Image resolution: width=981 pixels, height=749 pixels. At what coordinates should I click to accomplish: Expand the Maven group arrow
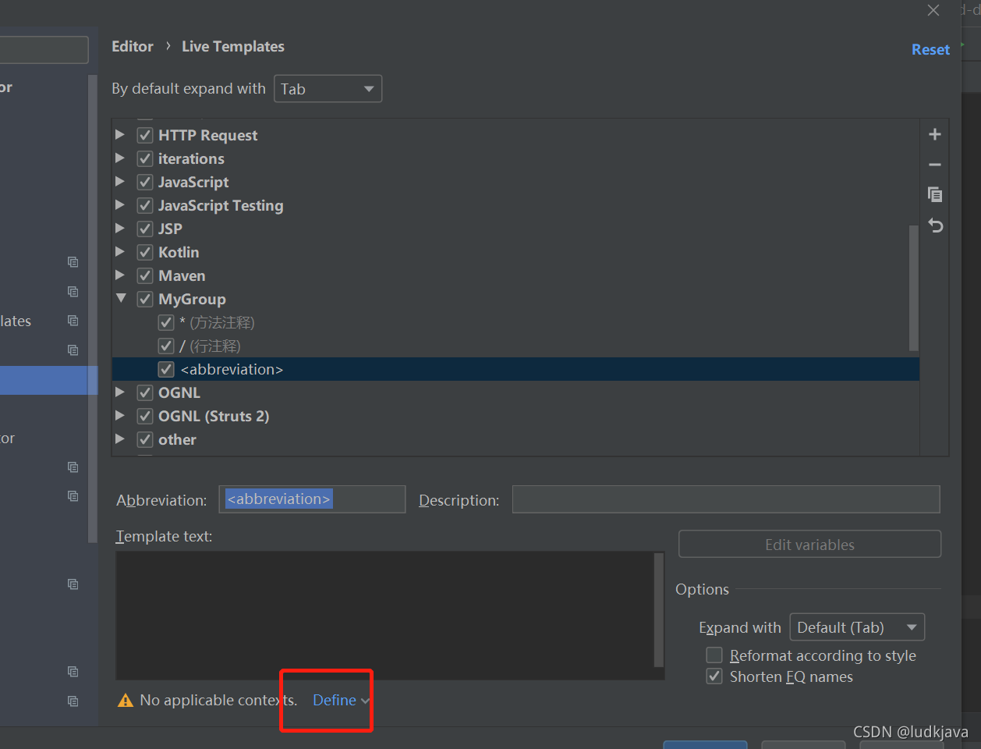point(120,275)
